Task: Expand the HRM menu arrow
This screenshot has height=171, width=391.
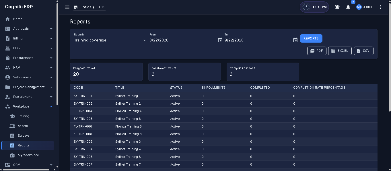Action: (51, 68)
